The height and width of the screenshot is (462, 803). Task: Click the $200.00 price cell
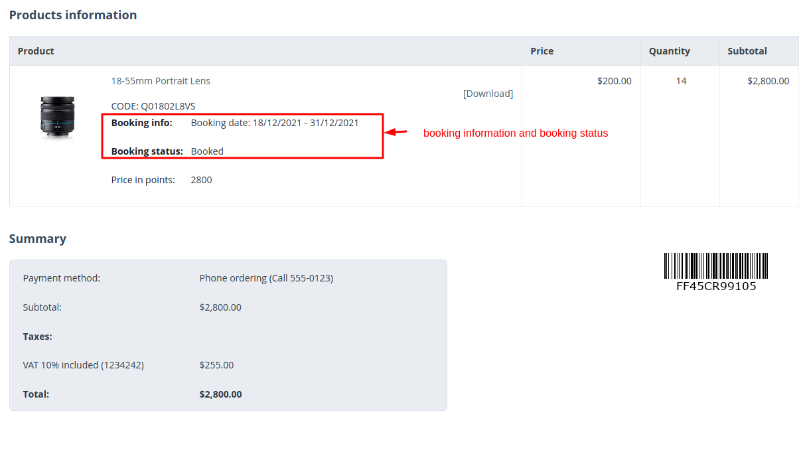point(615,81)
